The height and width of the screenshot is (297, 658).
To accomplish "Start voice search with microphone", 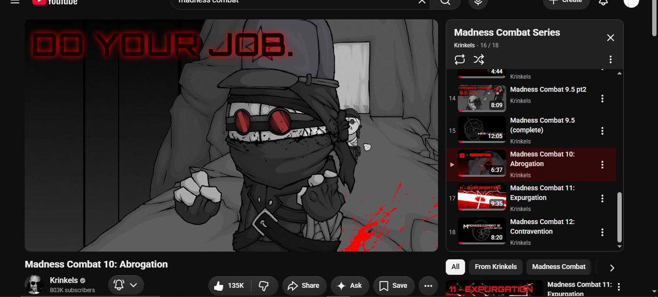I will (x=478, y=2).
